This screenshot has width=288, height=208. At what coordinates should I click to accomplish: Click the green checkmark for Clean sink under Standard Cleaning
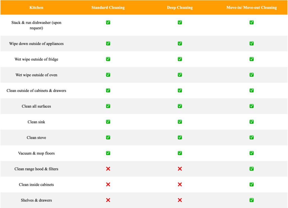point(108,122)
